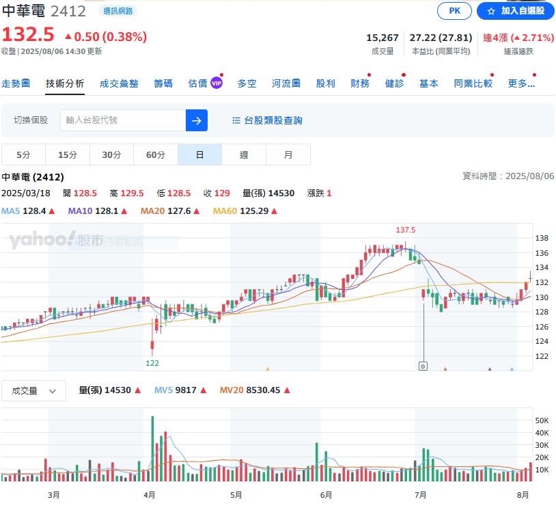Focus the 輸入台股代號 stock code field

(x=123, y=120)
